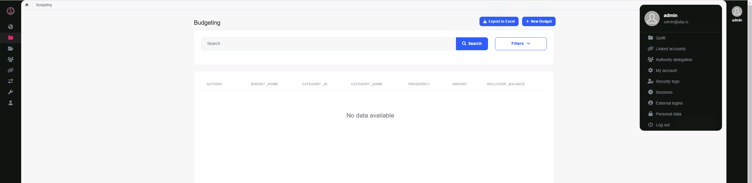Click the transfer arrows sidebar icon
Viewport: 752px width, 183px height.
click(x=11, y=81)
